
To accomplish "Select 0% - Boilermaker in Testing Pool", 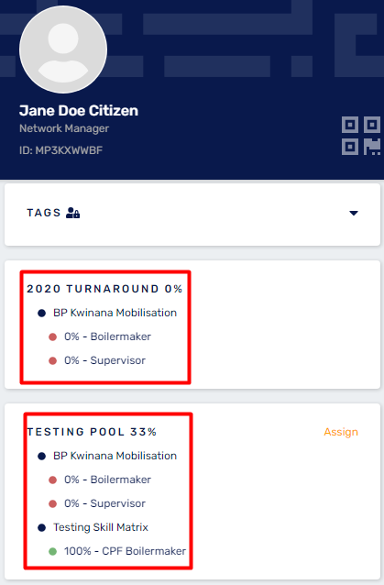I will point(108,480).
